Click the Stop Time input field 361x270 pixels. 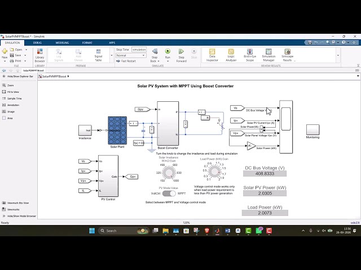(139, 49)
